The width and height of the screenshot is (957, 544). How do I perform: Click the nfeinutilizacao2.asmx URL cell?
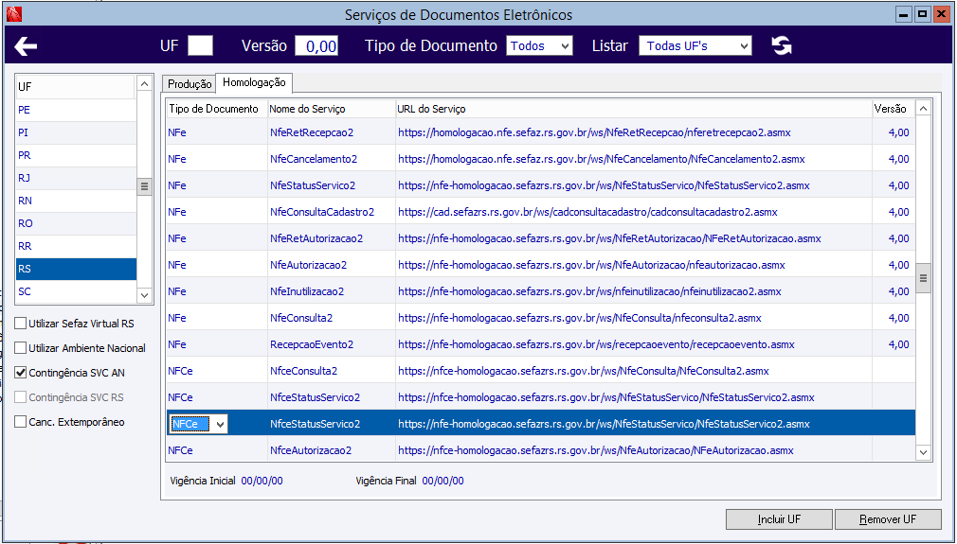[634, 291]
